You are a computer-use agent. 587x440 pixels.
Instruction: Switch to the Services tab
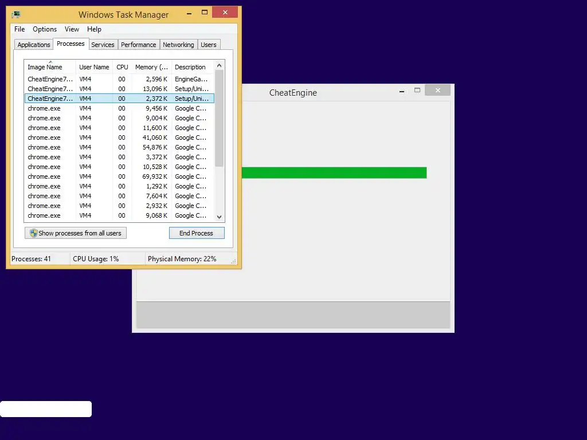[x=103, y=45]
